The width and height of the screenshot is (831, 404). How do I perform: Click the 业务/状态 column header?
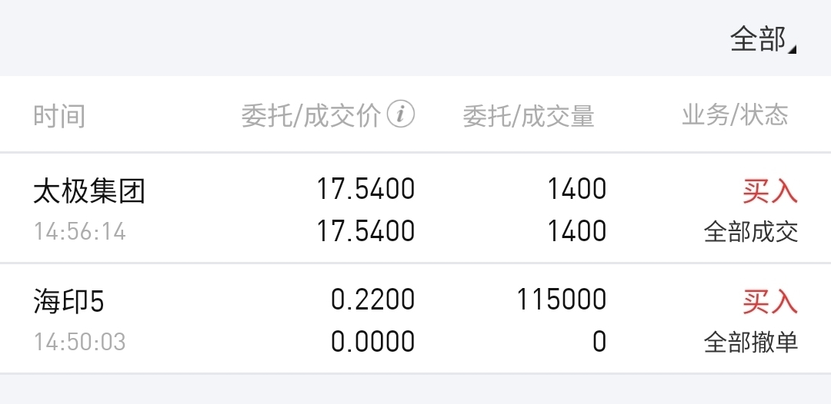coord(735,114)
